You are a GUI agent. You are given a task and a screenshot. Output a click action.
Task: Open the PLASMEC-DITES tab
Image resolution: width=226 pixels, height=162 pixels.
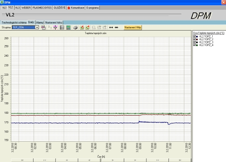(x=42, y=8)
